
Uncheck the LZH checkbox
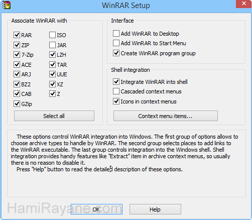52,55
